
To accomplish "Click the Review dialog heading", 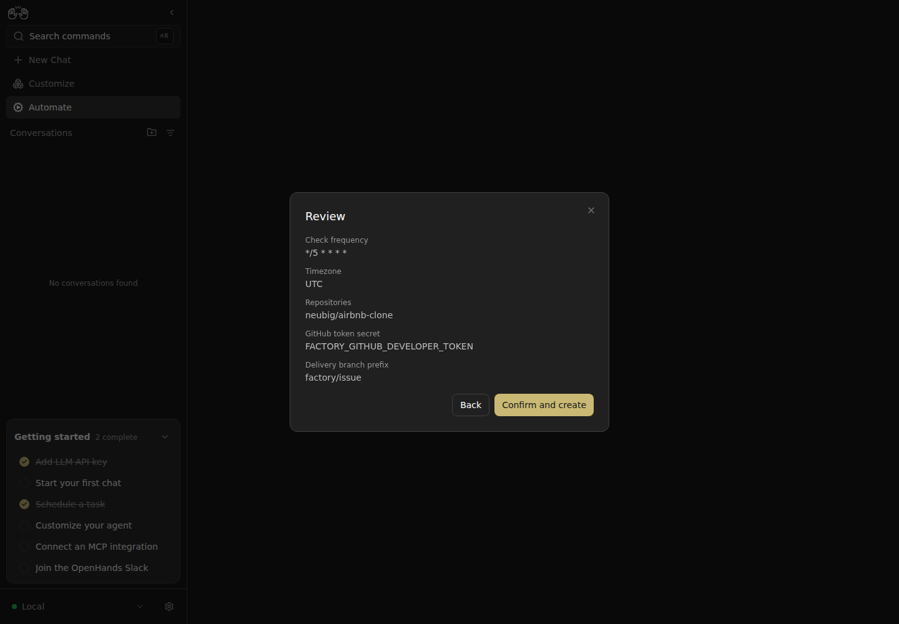I will coord(325,217).
